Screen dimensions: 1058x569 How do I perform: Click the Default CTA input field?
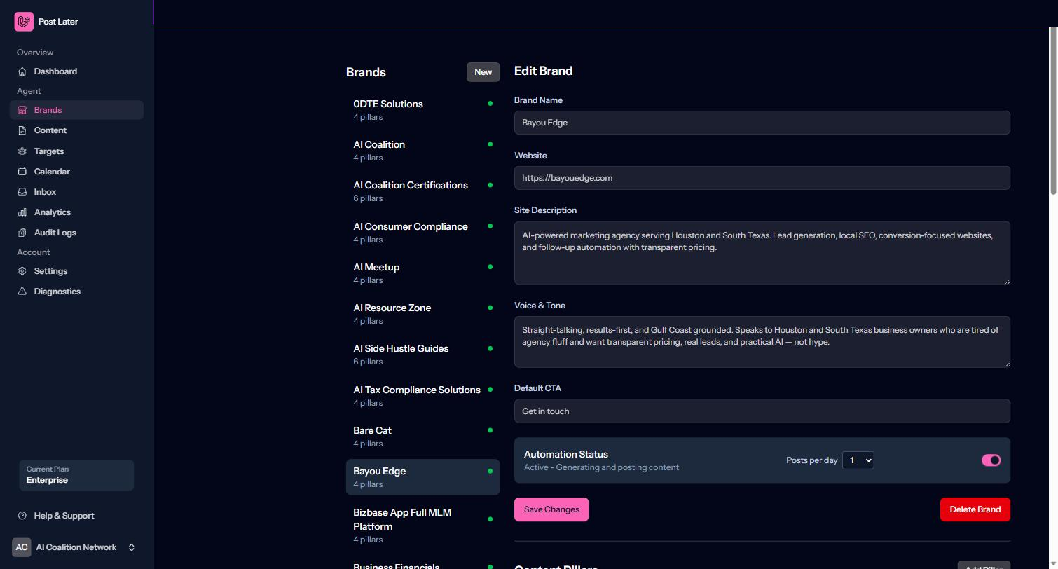pyautogui.click(x=762, y=411)
